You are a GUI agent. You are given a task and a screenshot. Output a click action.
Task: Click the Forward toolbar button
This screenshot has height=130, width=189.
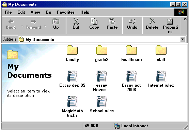click(x=33, y=25)
